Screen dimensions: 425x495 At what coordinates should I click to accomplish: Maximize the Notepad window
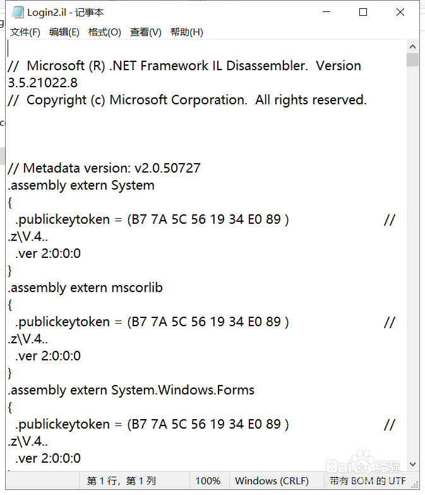363,12
